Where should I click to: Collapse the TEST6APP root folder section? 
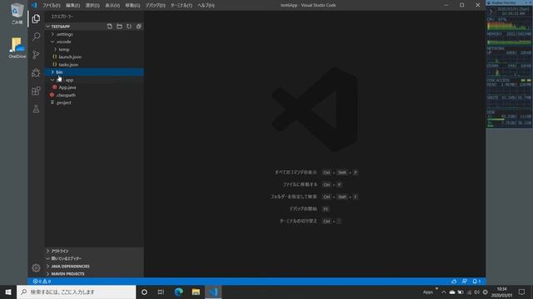[x=94, y=27]
